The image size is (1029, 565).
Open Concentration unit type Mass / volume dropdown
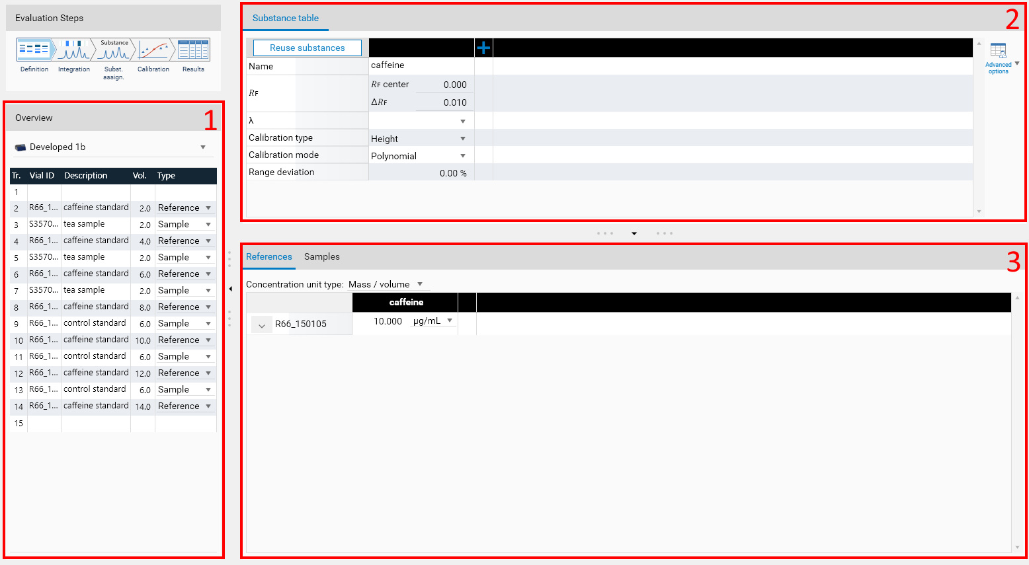tap(419, 284)
